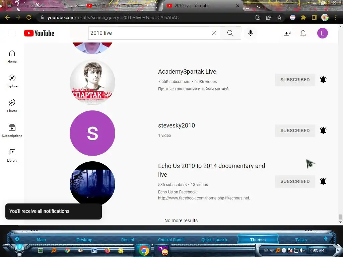The height and width of the screenshot is (257, 343).
Task: Click the purple S stevesky2010 avatar
Action: click(x=92, y=133)
